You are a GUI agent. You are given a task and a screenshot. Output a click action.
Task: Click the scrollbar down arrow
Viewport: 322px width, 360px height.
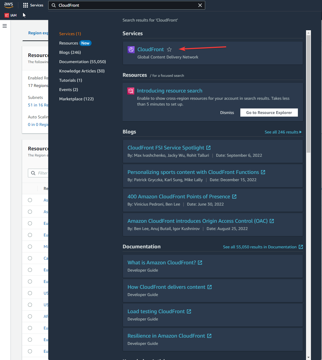(x=308, y=357)
